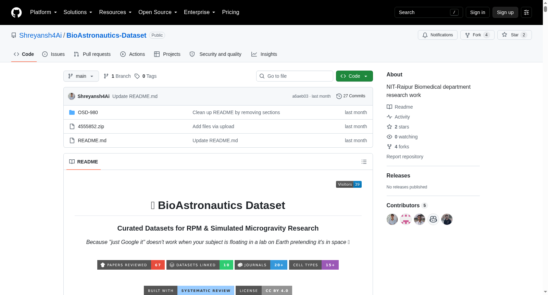Focus the header Search box

pyautogui.click(x=429, y=12)
